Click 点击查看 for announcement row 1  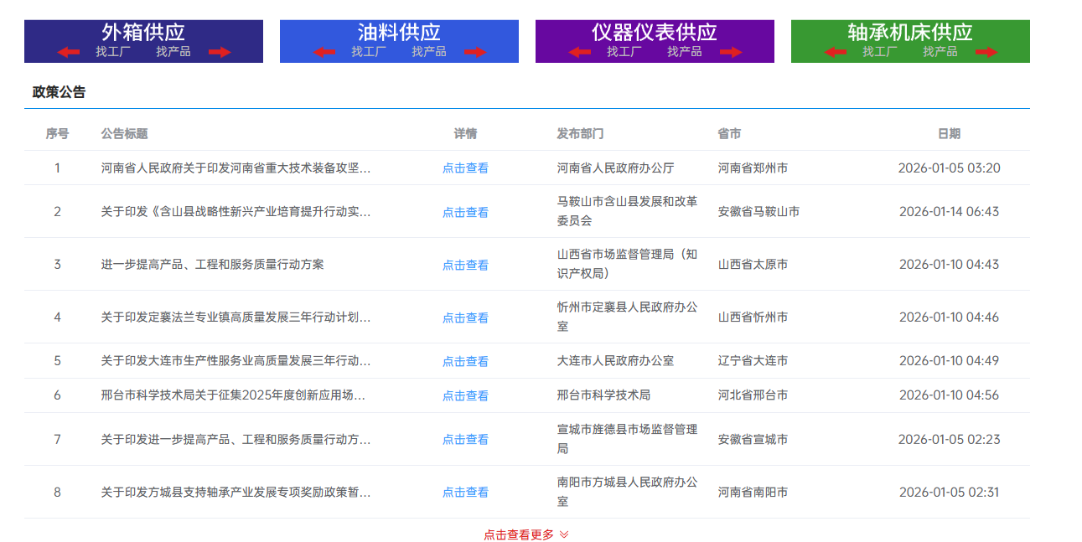pyautogui.click(x=465, y=168)
